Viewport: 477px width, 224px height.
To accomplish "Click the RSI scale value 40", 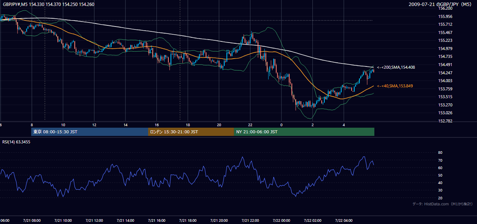I will pos(440,183).
